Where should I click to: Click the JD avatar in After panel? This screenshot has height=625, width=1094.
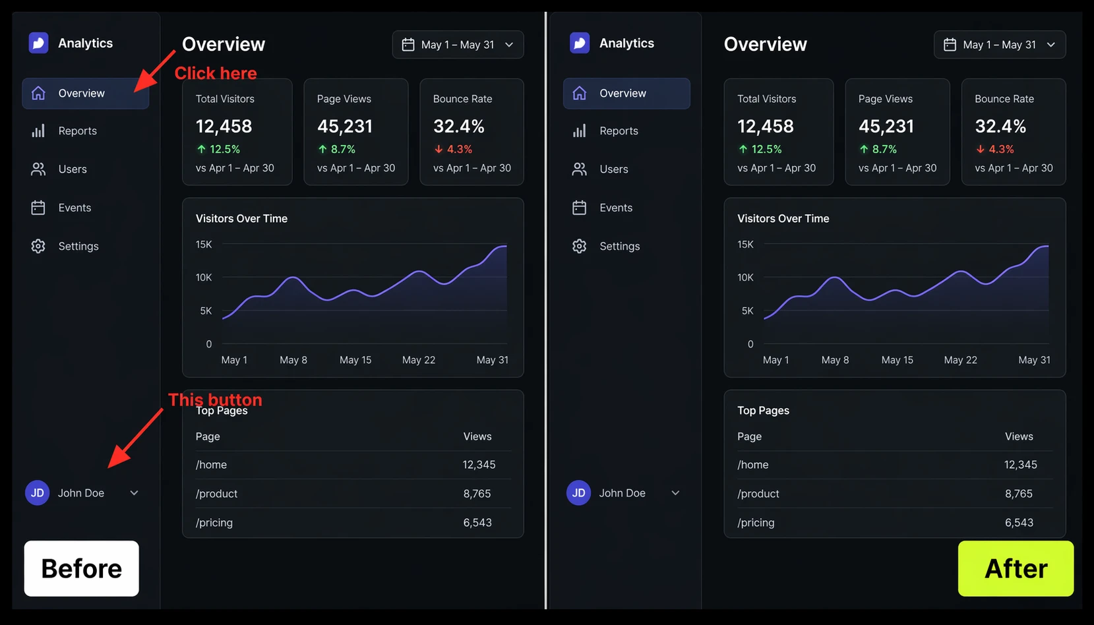pyautogui.click(x=579, y=492)
